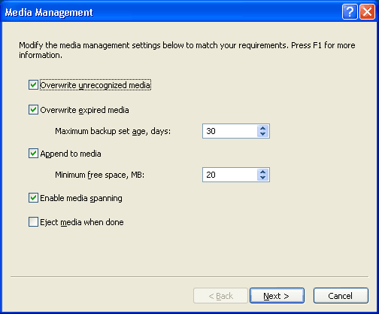Proceed with the Next button
Image resolution: width=379 pixels, height=314 pixels.
[x=277, y=296]
